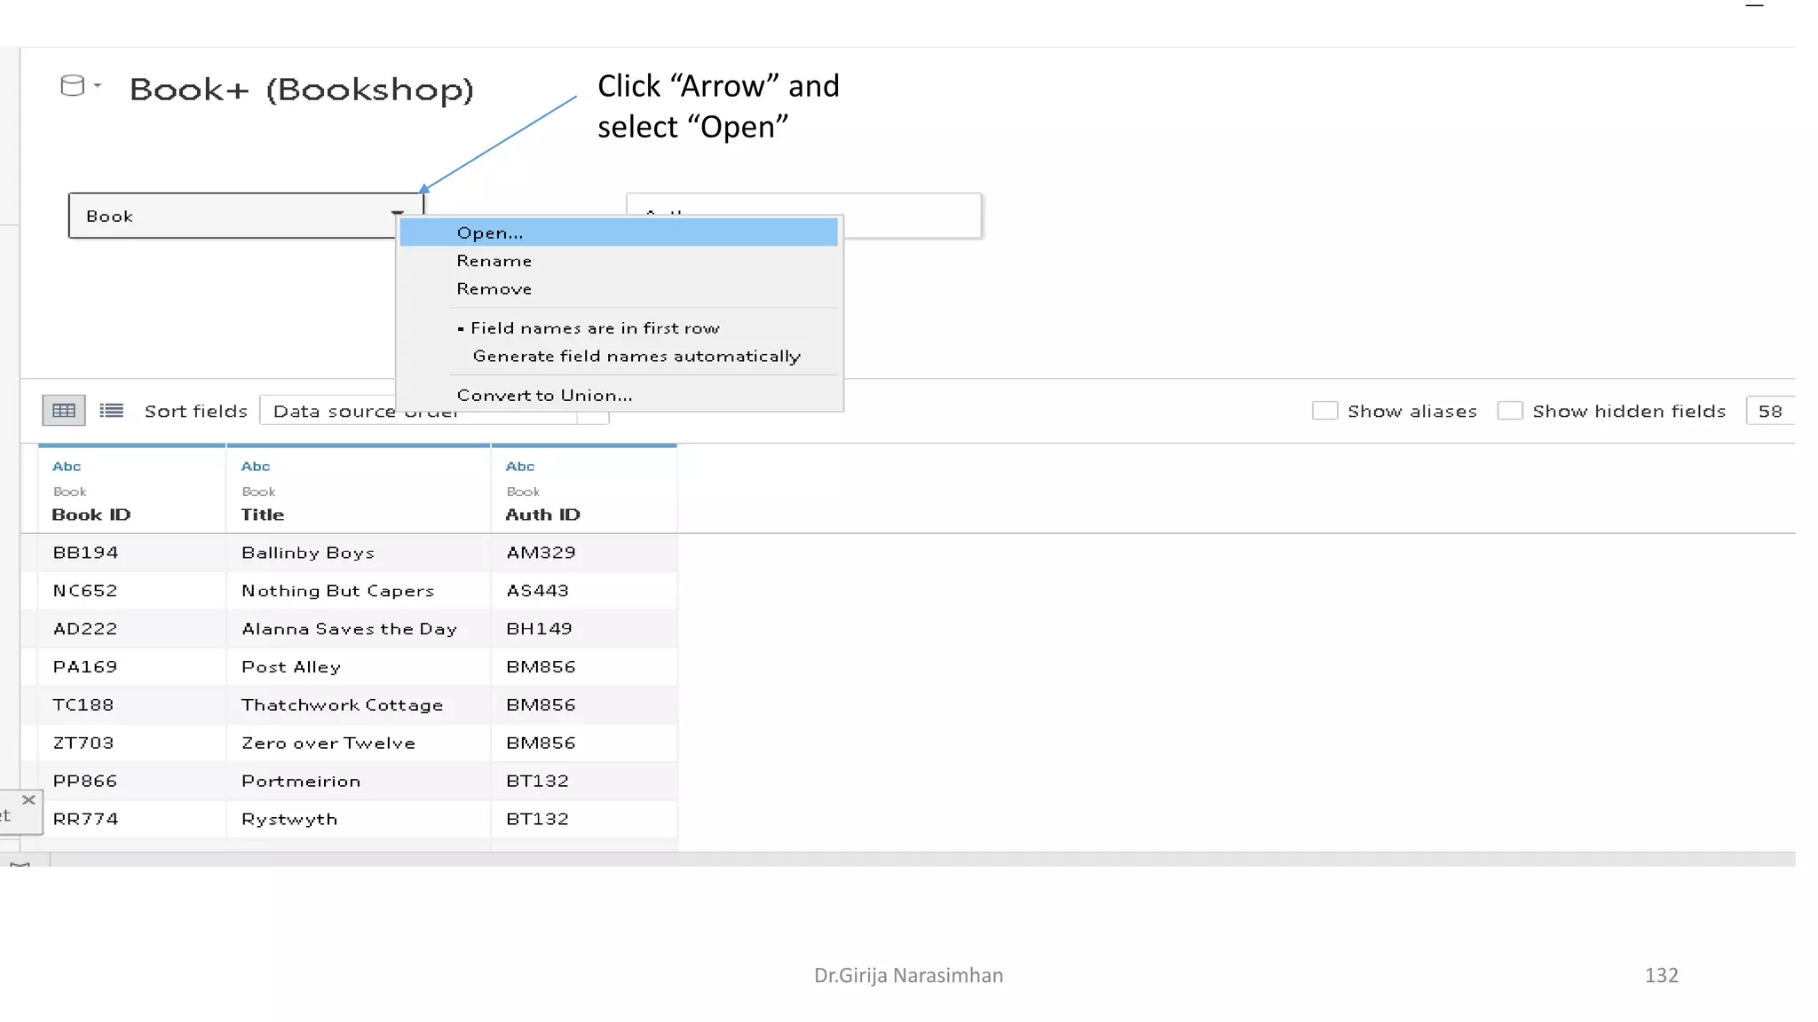Expand menu arrow beside database icon

(98, 86)
